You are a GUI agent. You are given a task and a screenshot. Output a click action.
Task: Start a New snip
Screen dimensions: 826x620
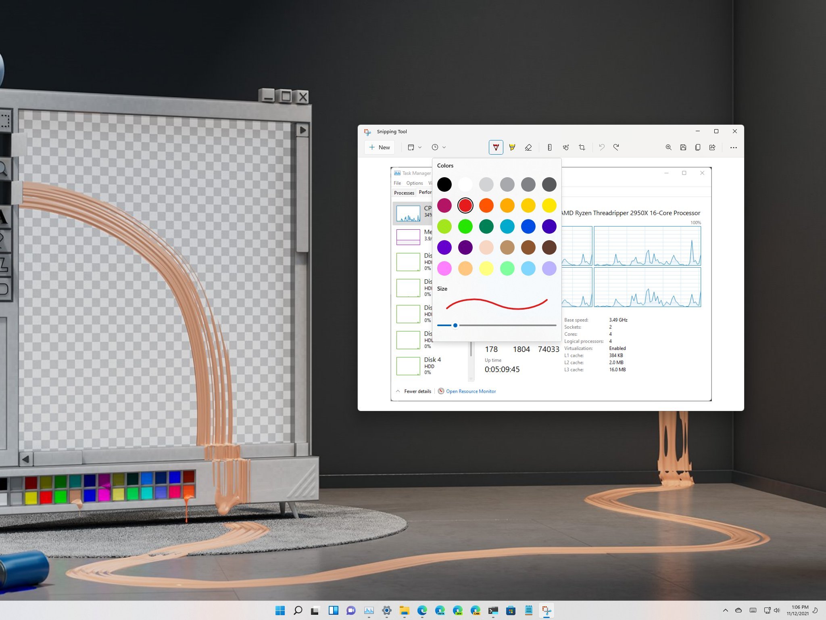click(380, 147)
